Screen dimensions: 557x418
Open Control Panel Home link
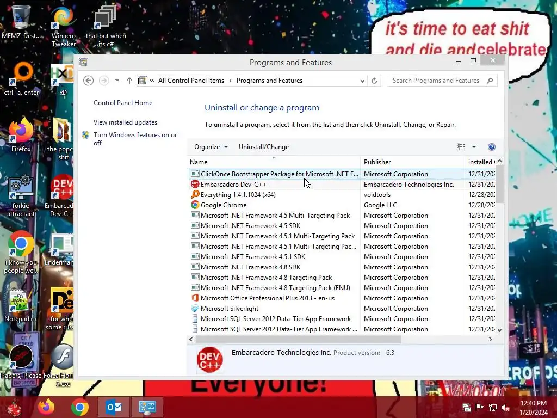[x=123, y=103]
